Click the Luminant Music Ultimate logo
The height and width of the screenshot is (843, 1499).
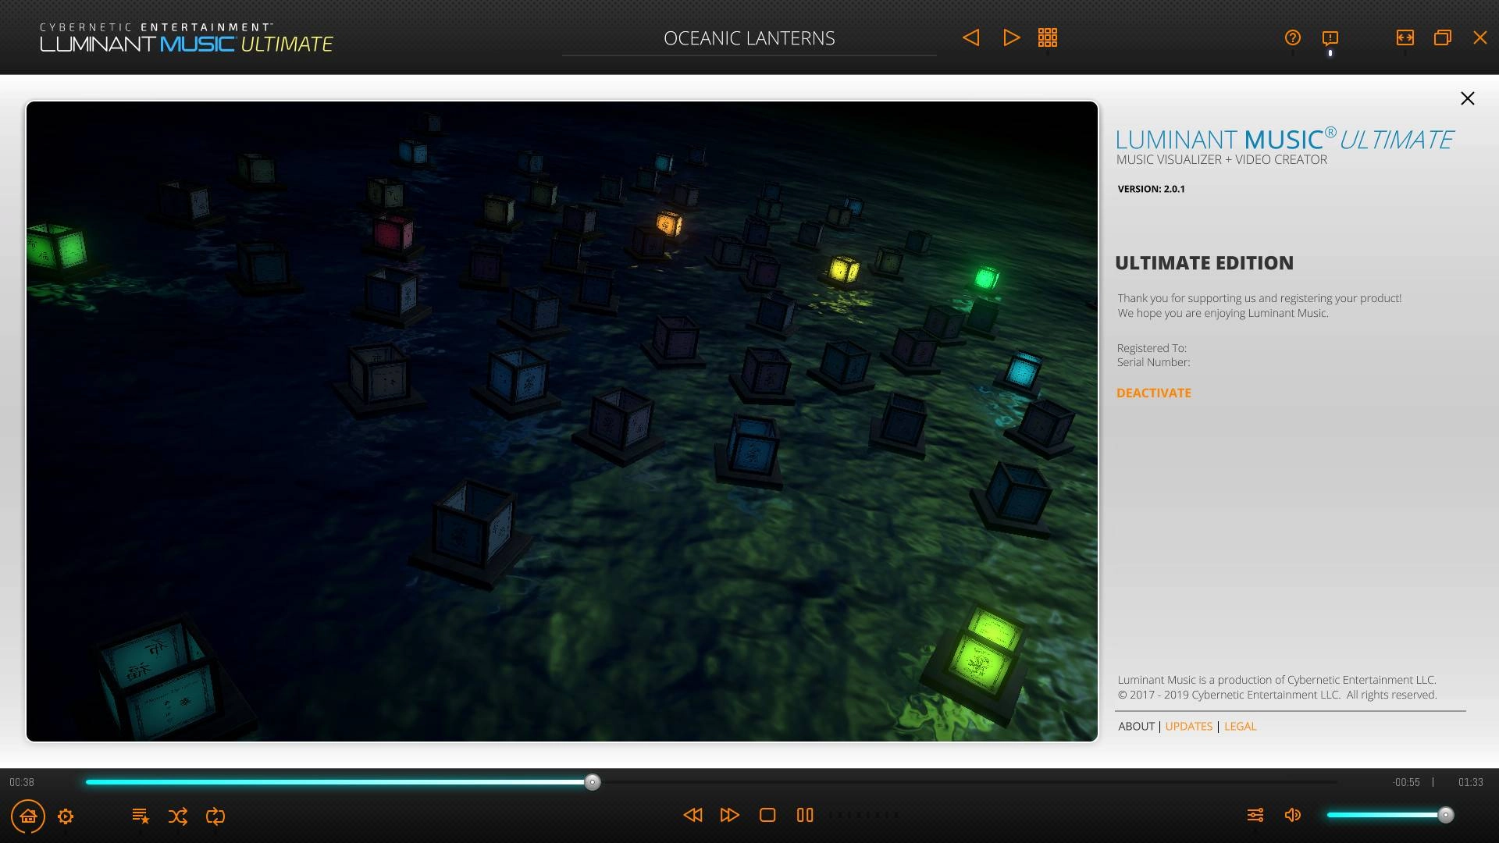[x=187, y=37]
